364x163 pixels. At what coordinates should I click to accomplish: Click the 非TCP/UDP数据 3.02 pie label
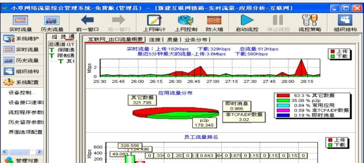coord(244,117)
